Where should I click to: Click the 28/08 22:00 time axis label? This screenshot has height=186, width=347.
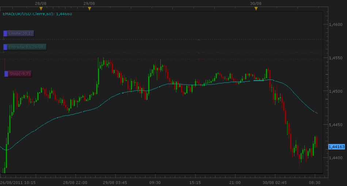[75, 182]
